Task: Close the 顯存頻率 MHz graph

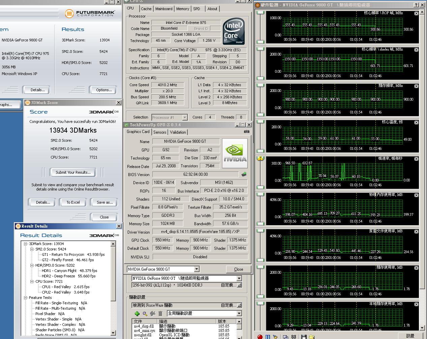Action: (x=416, y=86)
